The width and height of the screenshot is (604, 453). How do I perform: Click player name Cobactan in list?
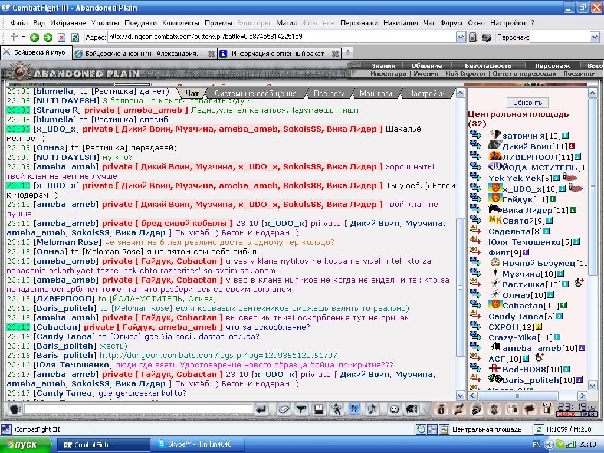(523, 306)
